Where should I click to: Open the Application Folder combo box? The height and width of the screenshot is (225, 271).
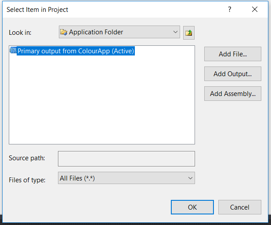point(119,32)
